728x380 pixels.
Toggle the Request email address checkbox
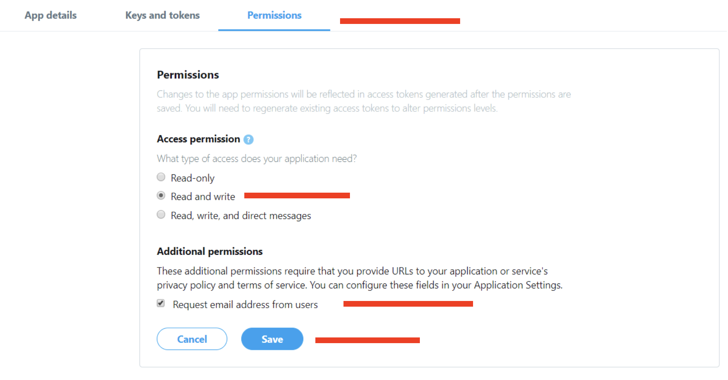161,303
